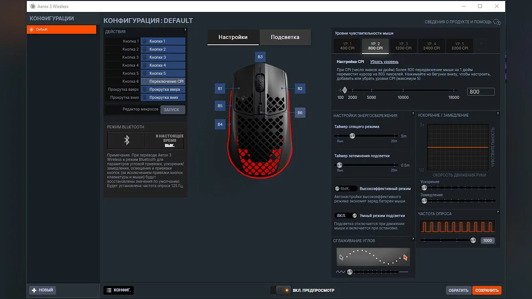Click the acceleration sensitivity graph

tap(458, 148)
